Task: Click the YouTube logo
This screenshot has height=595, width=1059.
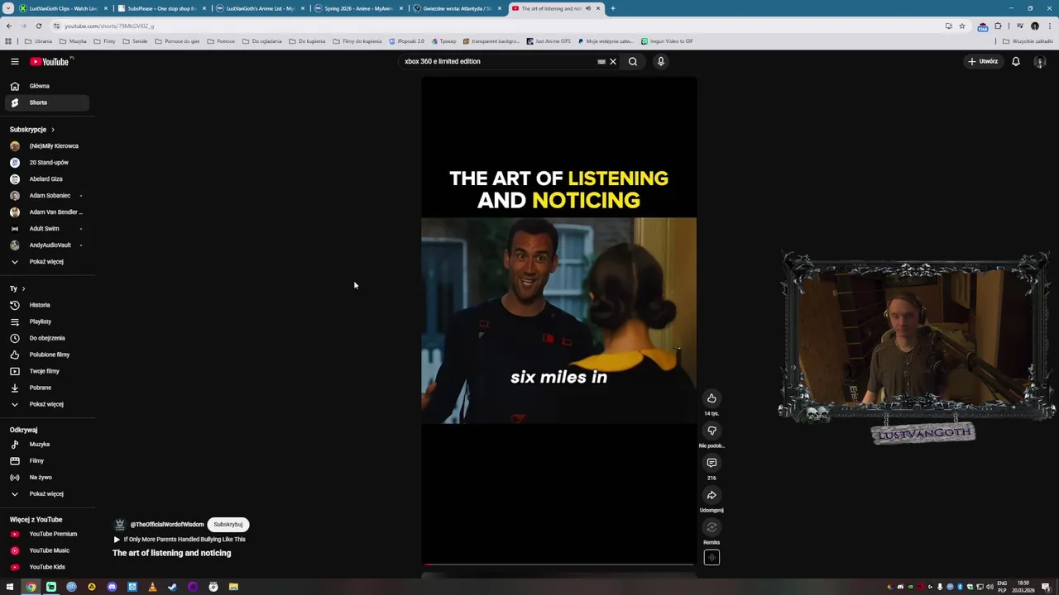Action: point(50,62)
